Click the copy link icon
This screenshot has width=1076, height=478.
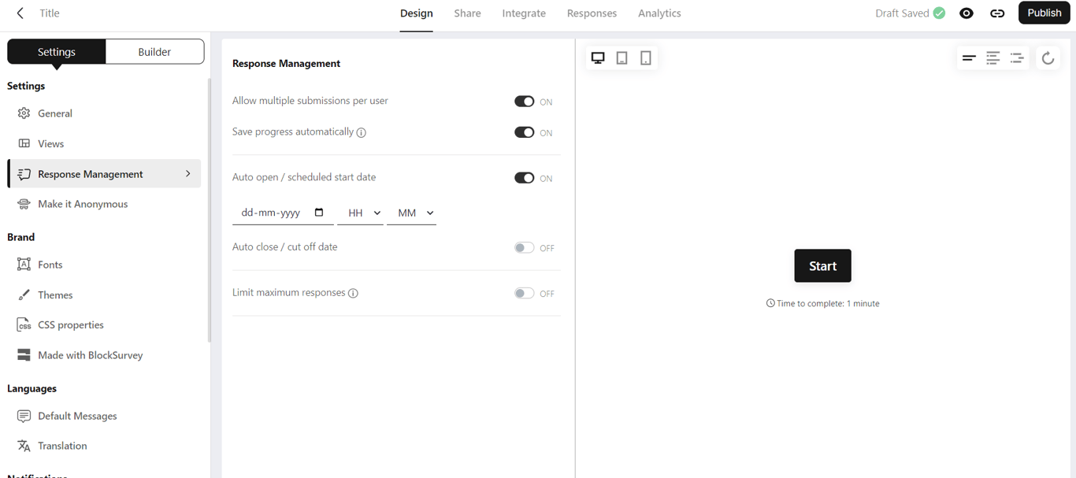coord(997,13)
